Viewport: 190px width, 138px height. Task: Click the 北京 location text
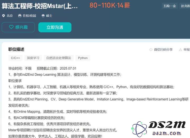(9, 16)
